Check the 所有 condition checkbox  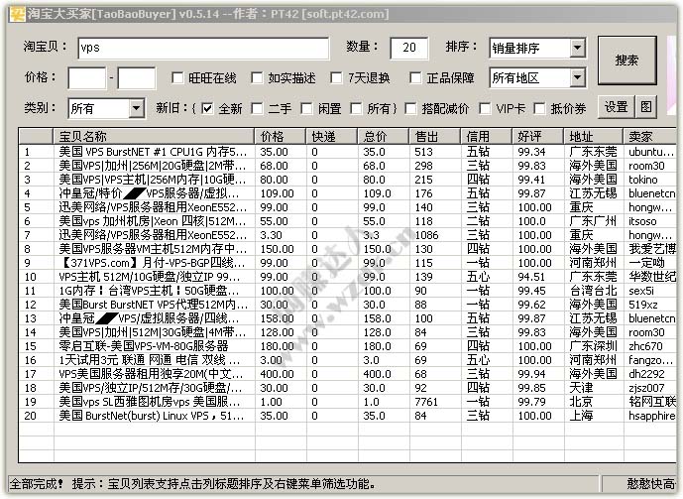(356, 108)
